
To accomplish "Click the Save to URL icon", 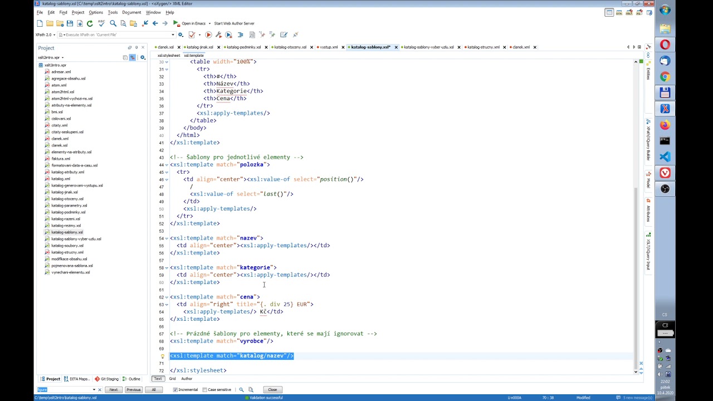I will coord(80,23).
